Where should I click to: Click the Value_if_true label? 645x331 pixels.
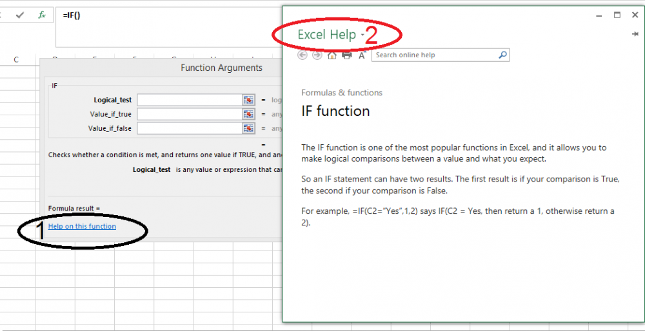coord(111,114)
